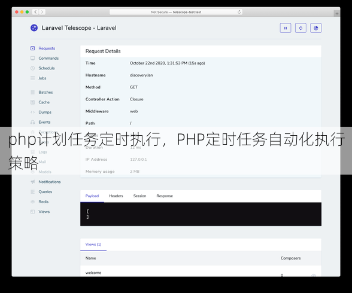This screenshot has width=352, height=293.
Task: Click the telescope-test.test address bar
Action: click(x=176, y=12)
